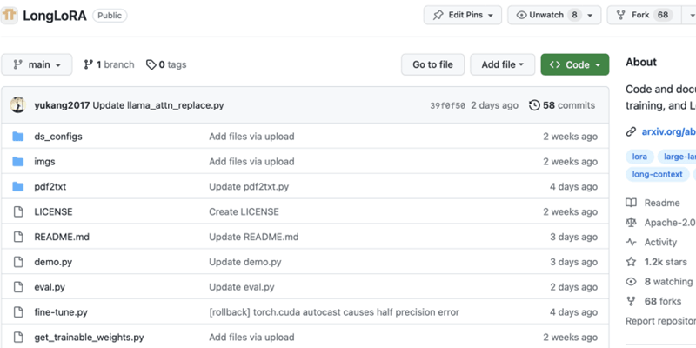Open the demo.py file name
Screen dimensions: 696x348
tap(53, 262)
